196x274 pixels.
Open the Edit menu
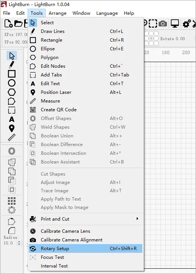click(x=20, y=13)
